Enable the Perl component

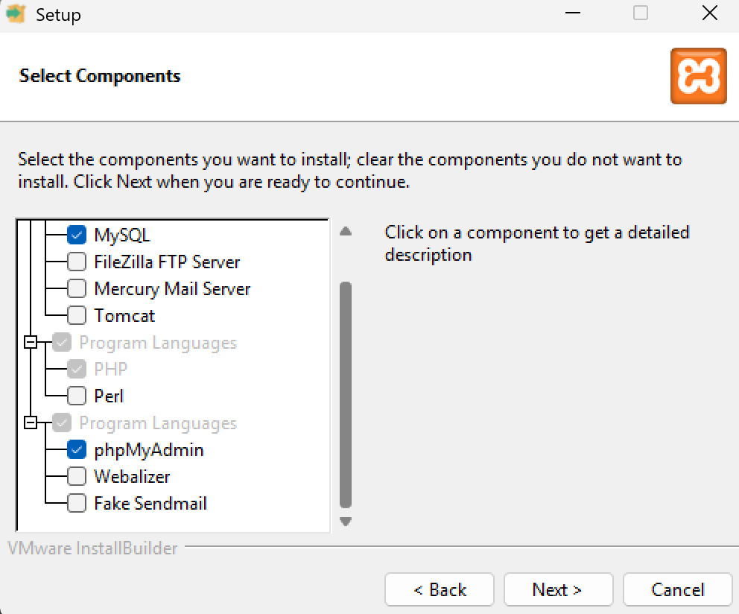point(75,396)
